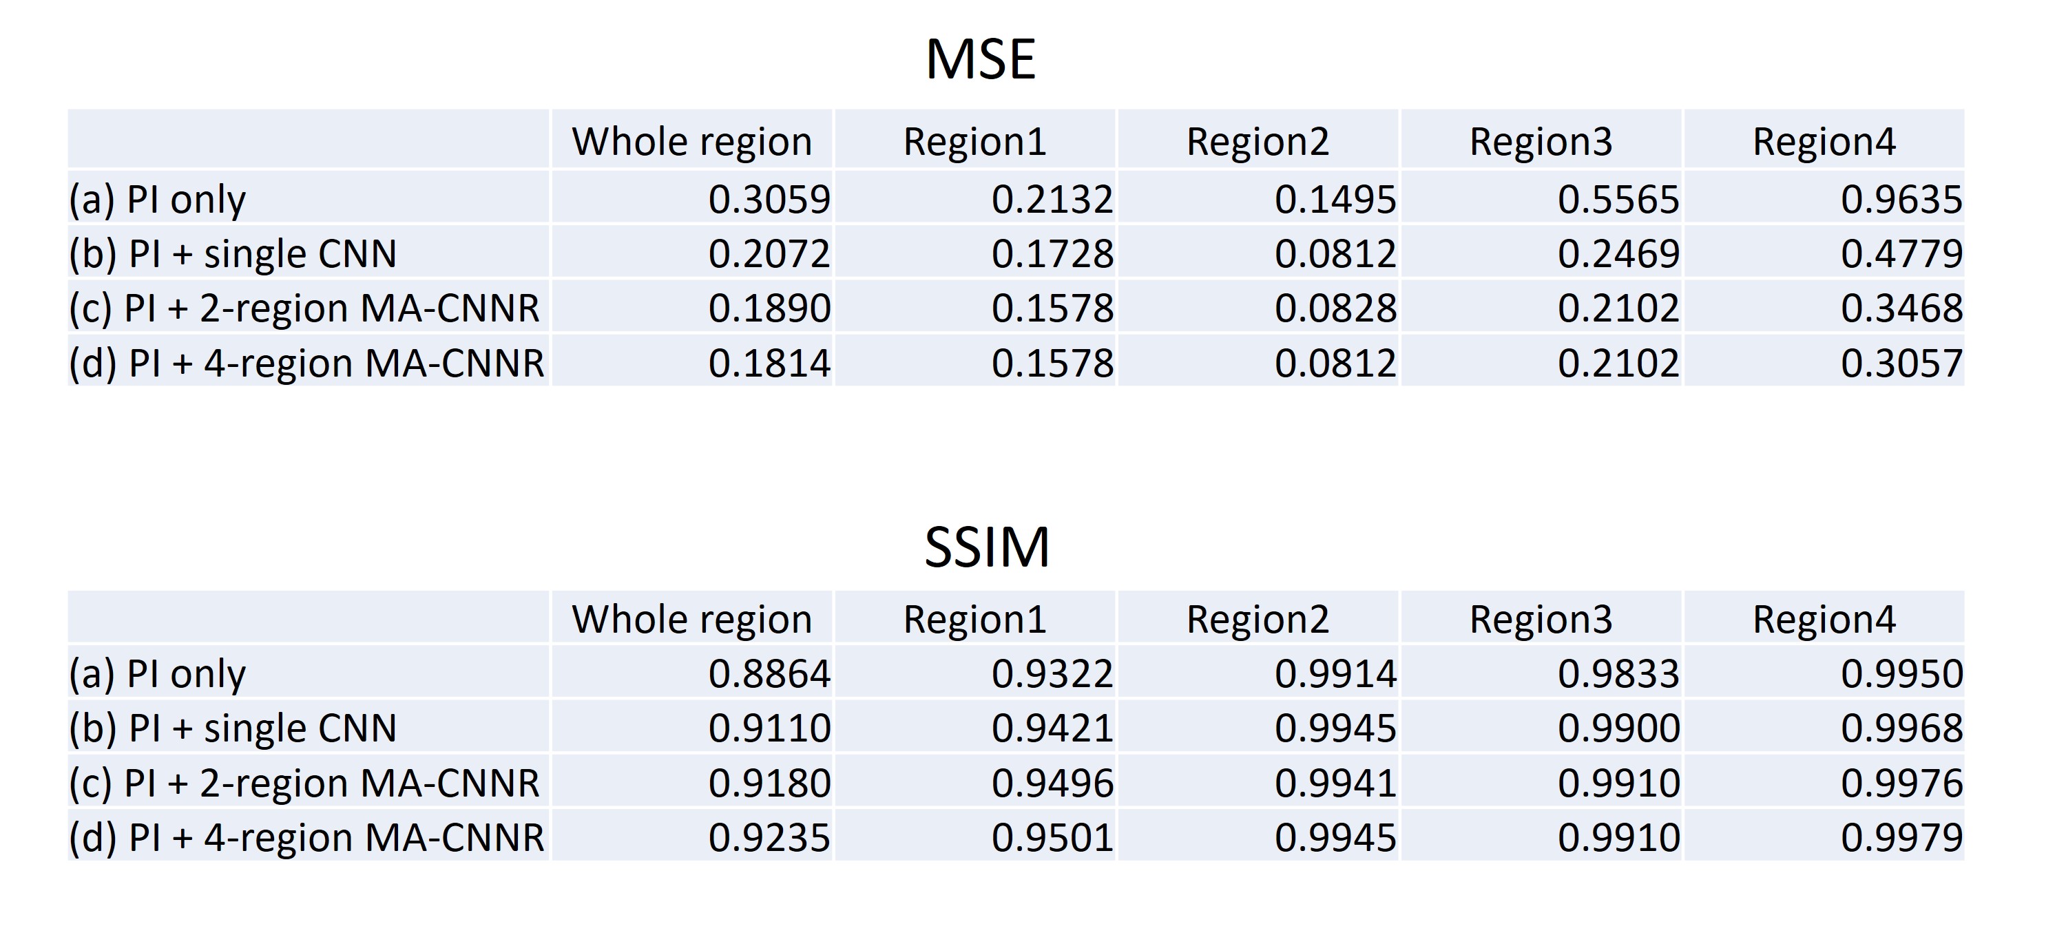
Task: Click Region3 header in SSIM table
Action: [x=1541, y=620]
